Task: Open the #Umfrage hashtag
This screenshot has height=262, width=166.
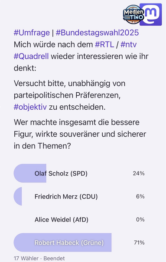Action: click(x=32, y=33)
